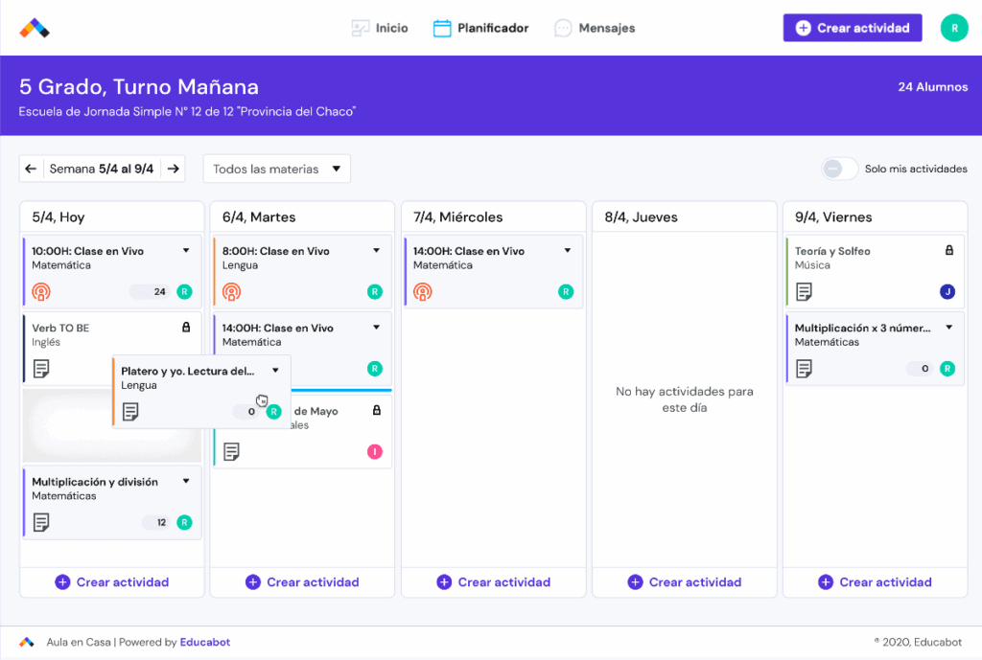Viewport: 982px width, 660px height.
Task: Expand options for Multiplicación x 3 números card
Action: pyautogui.click(x=948, y=328)
